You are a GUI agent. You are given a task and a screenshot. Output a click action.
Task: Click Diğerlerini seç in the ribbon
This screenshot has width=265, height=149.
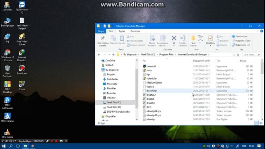pos(241,45)
